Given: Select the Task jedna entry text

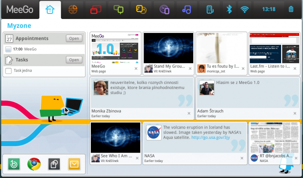Looking at the screenshot, I should tap(23, 70).
